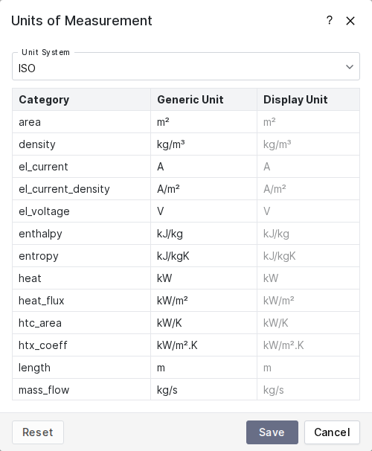Viewport: 372px width, 451px height.
Task: Click the help question mark icon
Action: pos(330,20)
